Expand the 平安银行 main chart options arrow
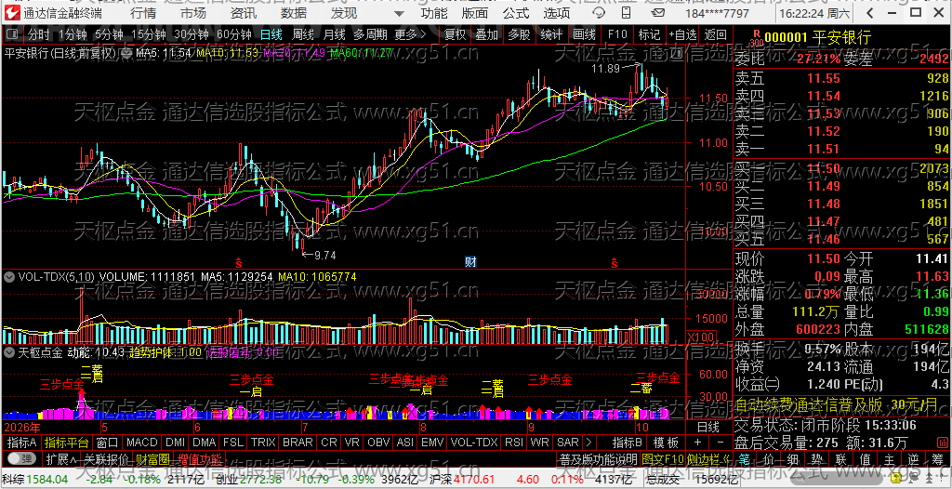Screen dimensions: 952x489 126,54
